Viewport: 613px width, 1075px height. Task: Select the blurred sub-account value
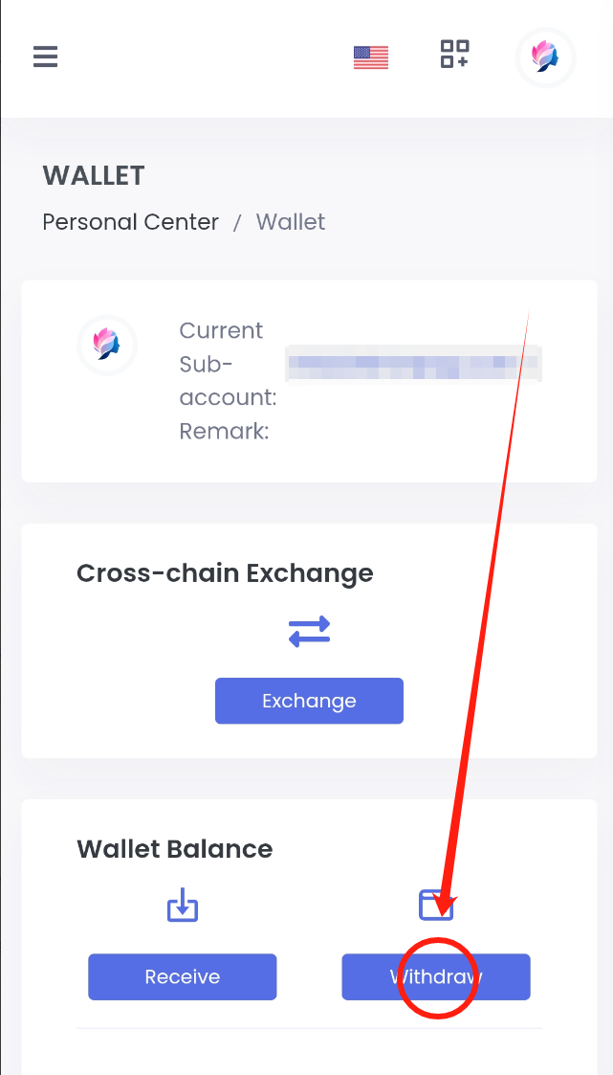click(x=413, y=365)
